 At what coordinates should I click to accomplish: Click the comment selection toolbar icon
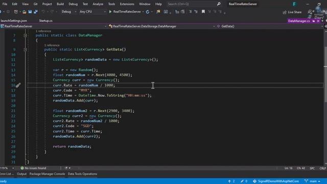[190, 12]
